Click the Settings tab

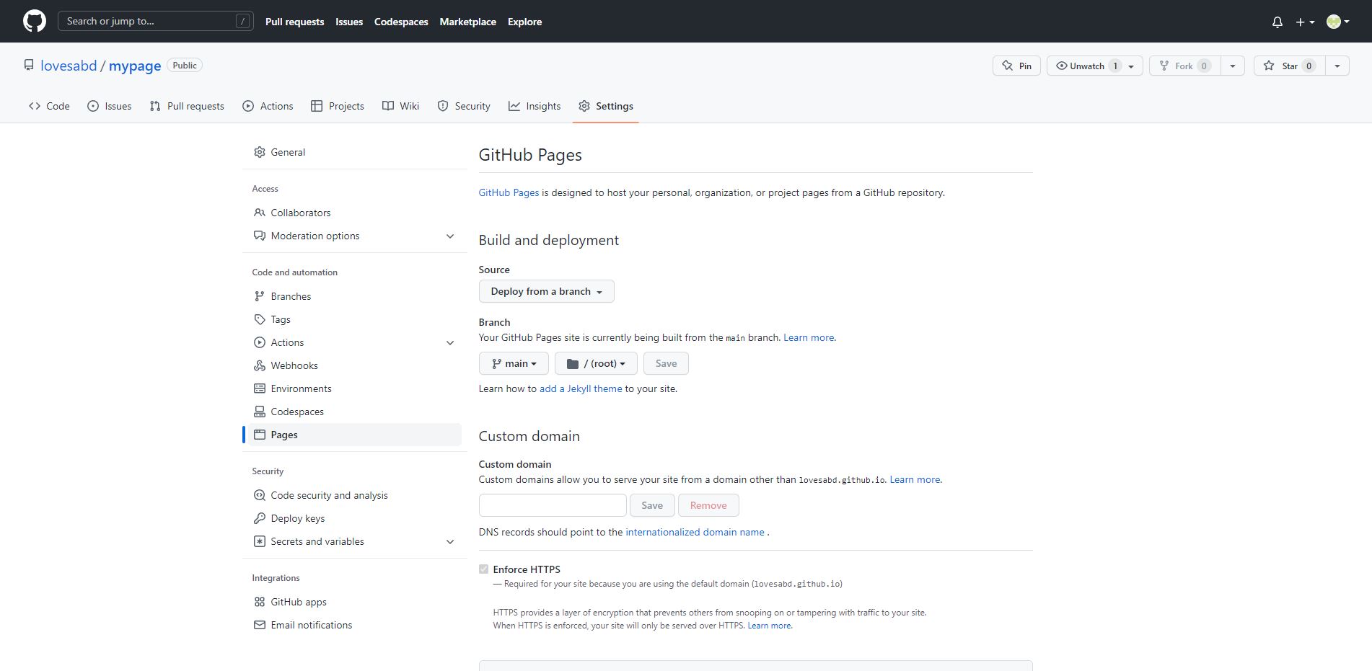coord(606,106)
